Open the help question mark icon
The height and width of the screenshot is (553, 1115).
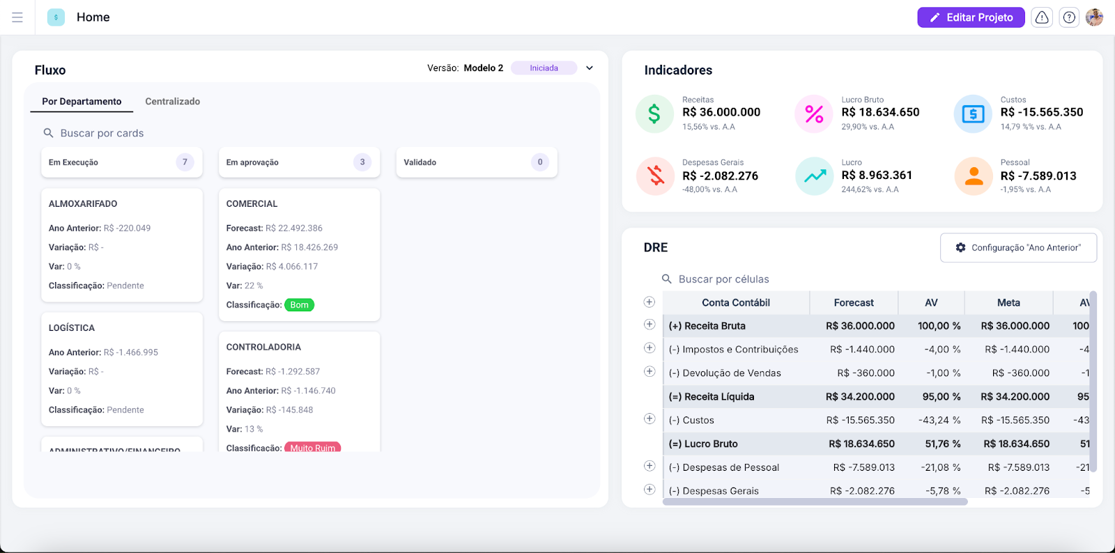[1069, 17]
